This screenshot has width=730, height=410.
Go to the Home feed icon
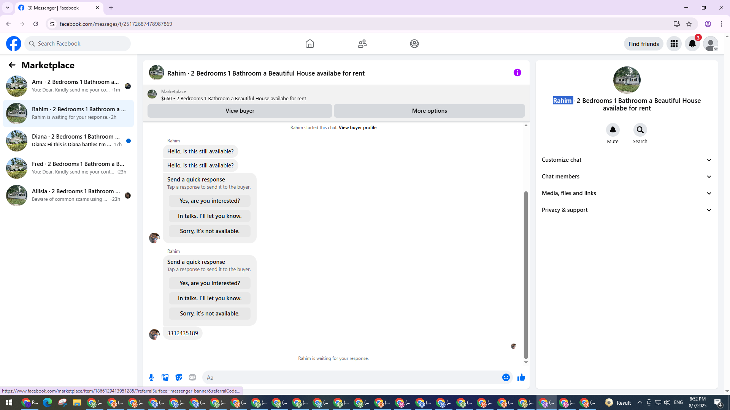click(310, 44)
